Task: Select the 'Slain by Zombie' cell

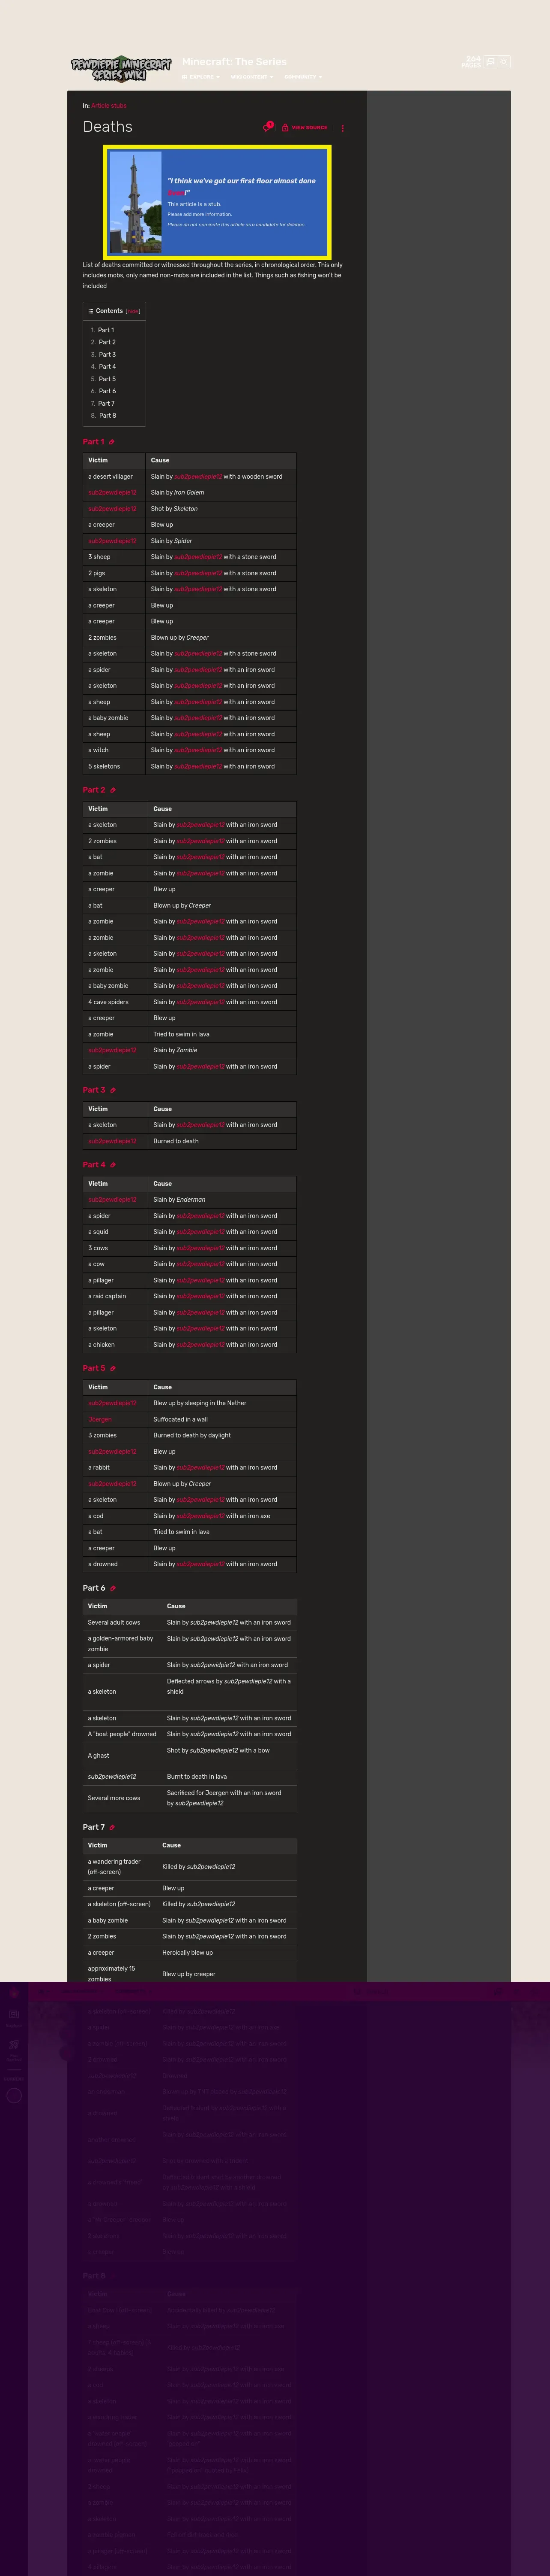Action: 223,1050
